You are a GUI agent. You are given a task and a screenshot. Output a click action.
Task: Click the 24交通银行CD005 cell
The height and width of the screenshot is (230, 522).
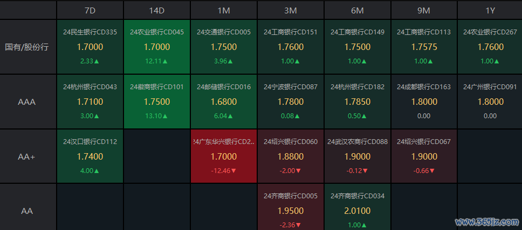coord(224,47)
